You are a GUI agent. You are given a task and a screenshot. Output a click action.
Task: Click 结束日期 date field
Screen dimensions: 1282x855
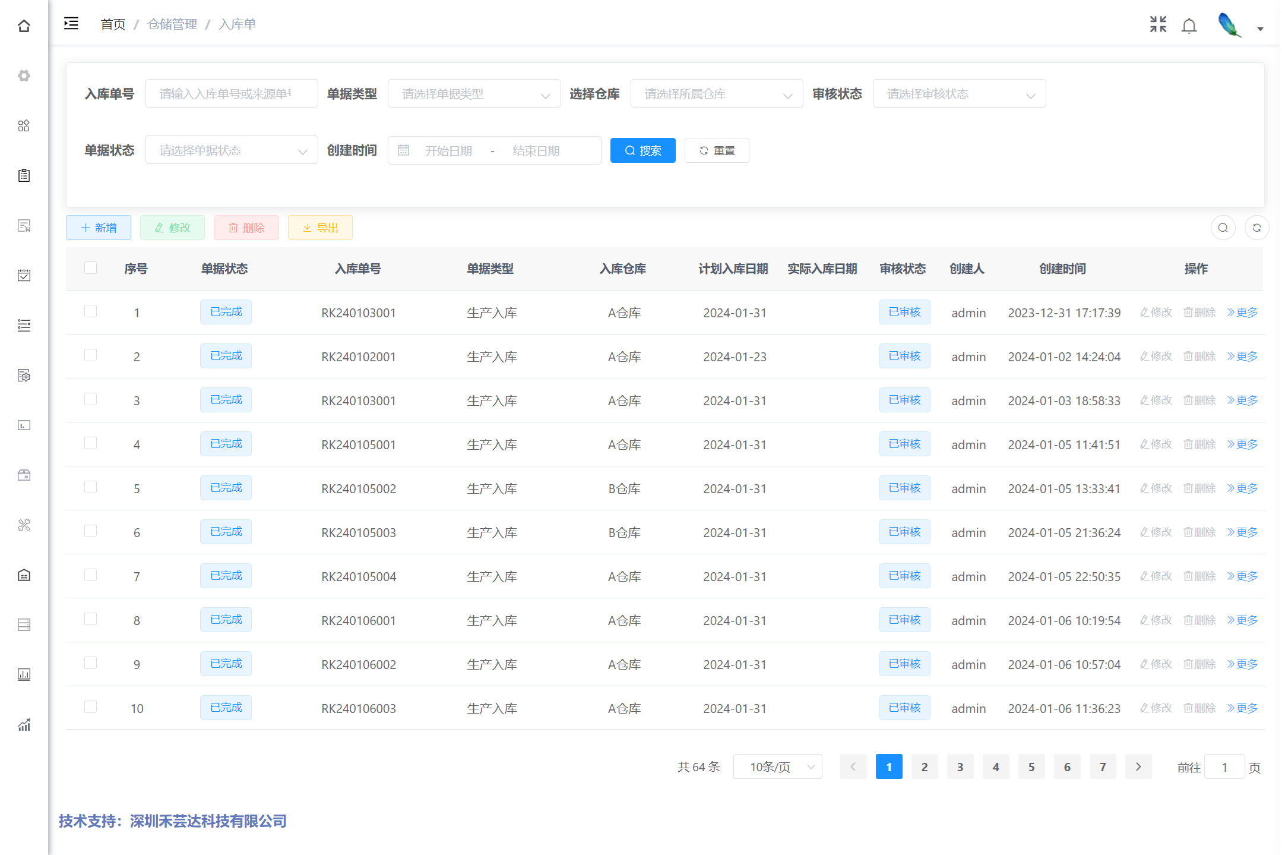tap(536, 151)
